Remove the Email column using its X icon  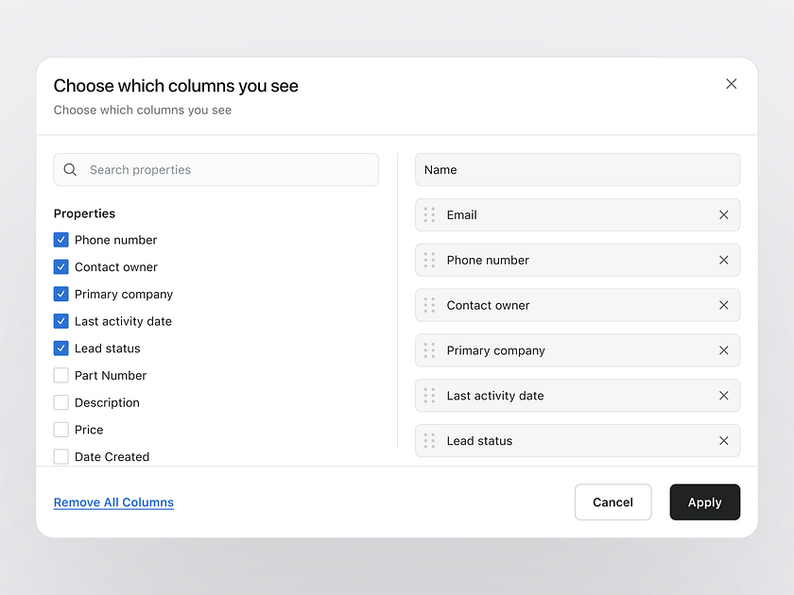tap(724, 214)
